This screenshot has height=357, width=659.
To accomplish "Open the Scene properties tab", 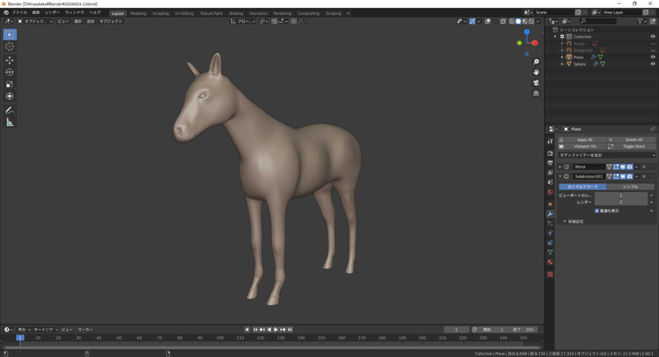I will (550, 182).
